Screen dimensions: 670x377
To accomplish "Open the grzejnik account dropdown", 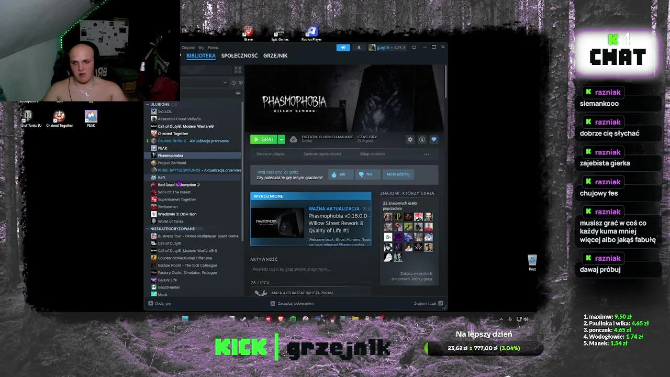I will 387,48.
